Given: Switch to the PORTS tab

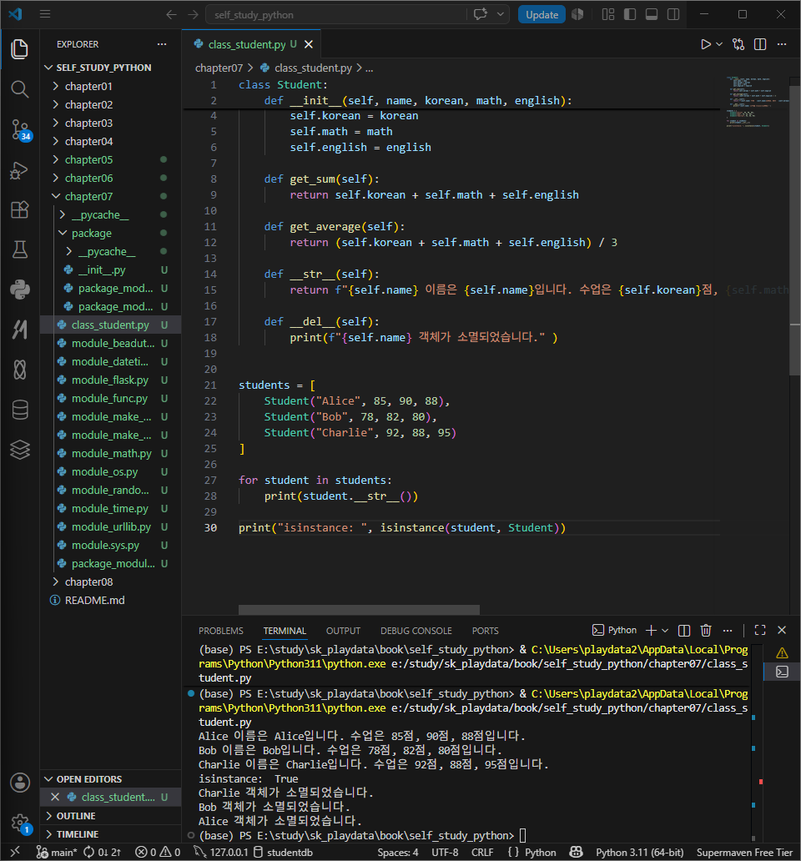Looking at the screenshot, I should 486,631.
